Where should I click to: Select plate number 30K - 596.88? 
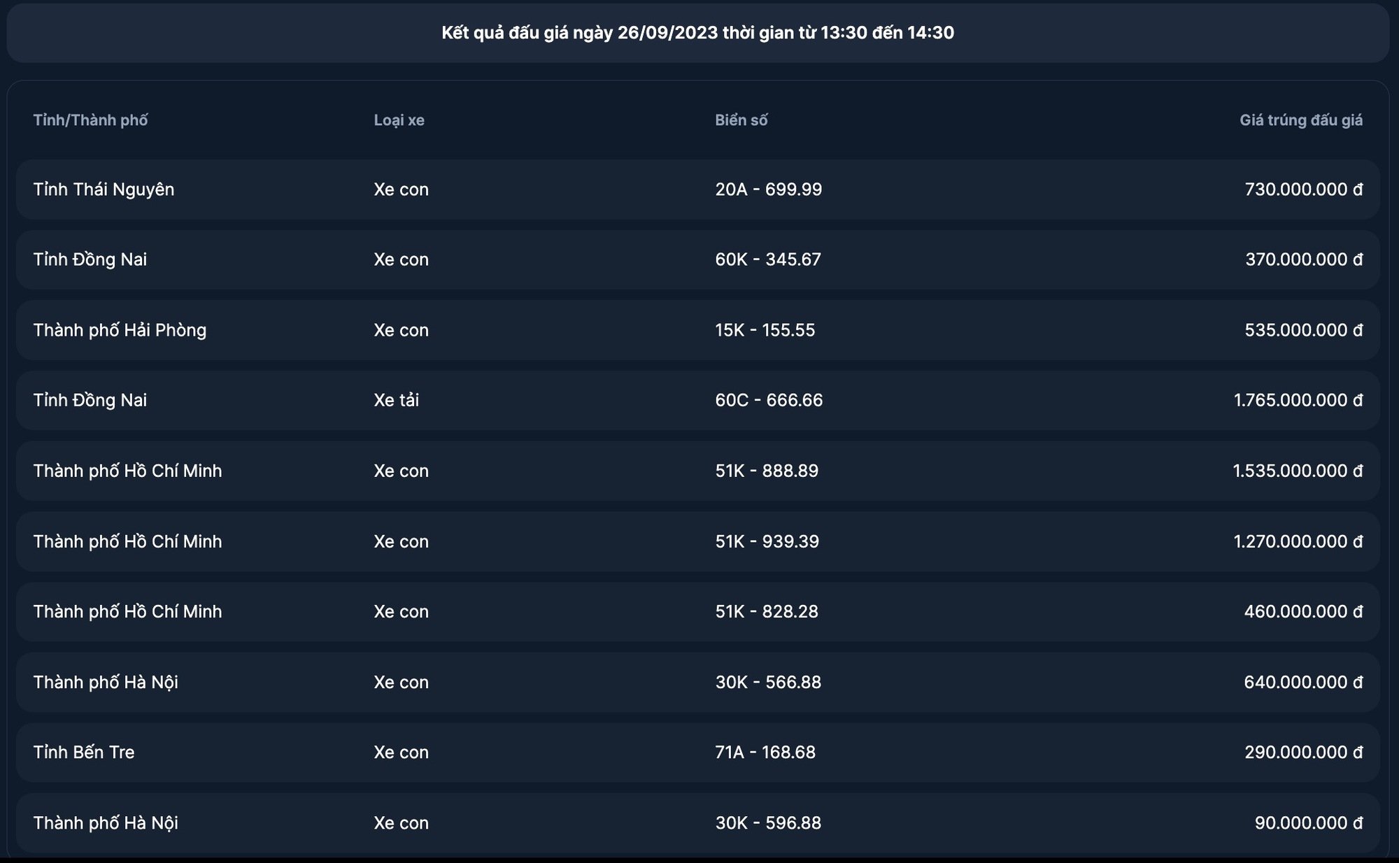click(767, 822)
